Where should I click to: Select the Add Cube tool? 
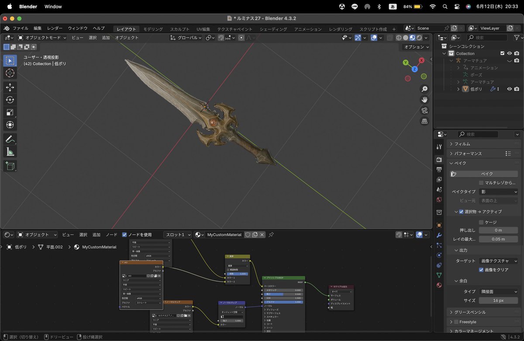point(10,166)
